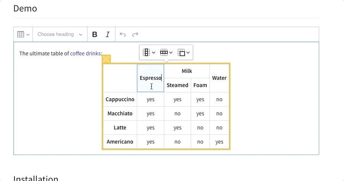Undo the last change
Image resolution: width=344 pixels, height=181 pixels.
123,34
